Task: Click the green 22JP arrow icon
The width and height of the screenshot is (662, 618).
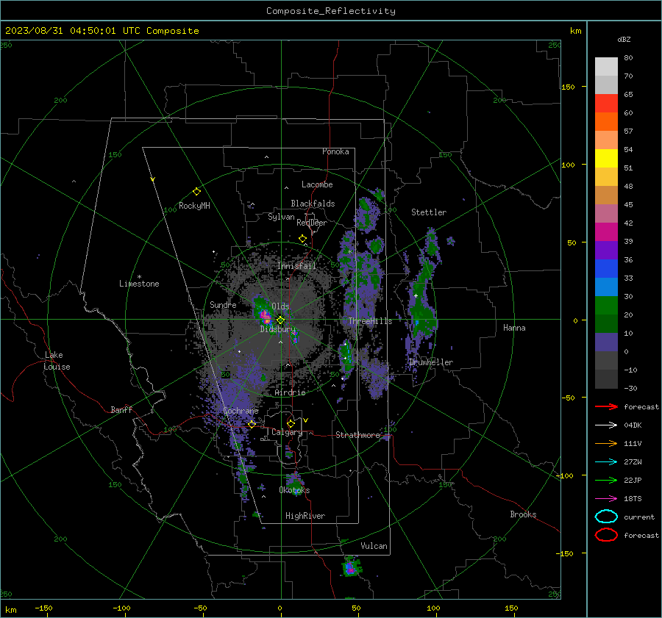Action: pos(606,480)
